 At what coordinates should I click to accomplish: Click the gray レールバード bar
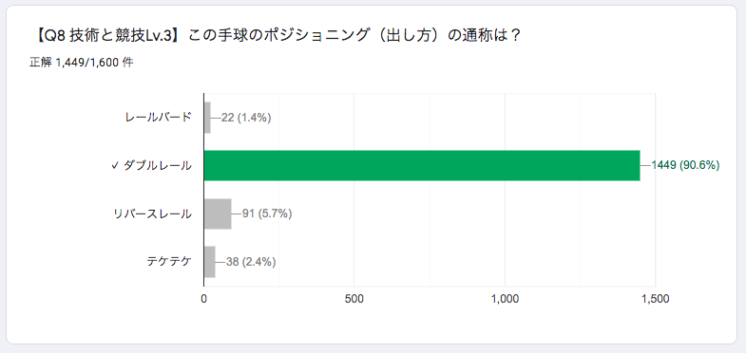pos(207,118)
